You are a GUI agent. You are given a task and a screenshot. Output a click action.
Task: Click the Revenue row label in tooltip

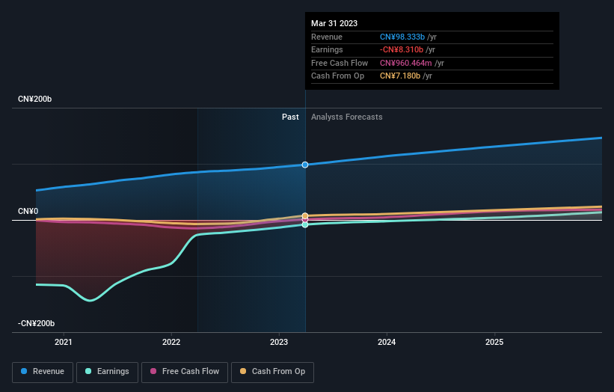tap(327, 37)
